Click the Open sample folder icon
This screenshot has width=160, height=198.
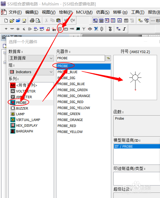pyautogui.click(x=18, y=20)
